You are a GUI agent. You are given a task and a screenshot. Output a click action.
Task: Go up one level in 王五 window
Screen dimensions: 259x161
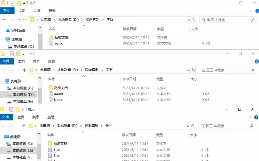click(x=25, y=70)
